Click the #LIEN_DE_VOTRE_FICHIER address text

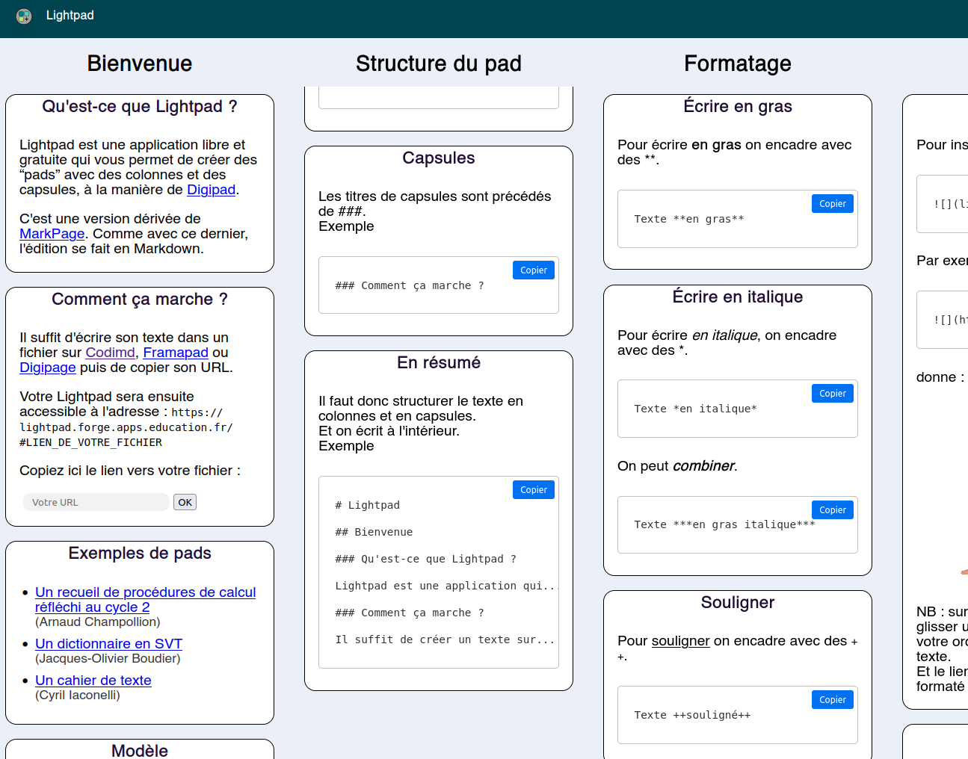(x=90, y=442)
